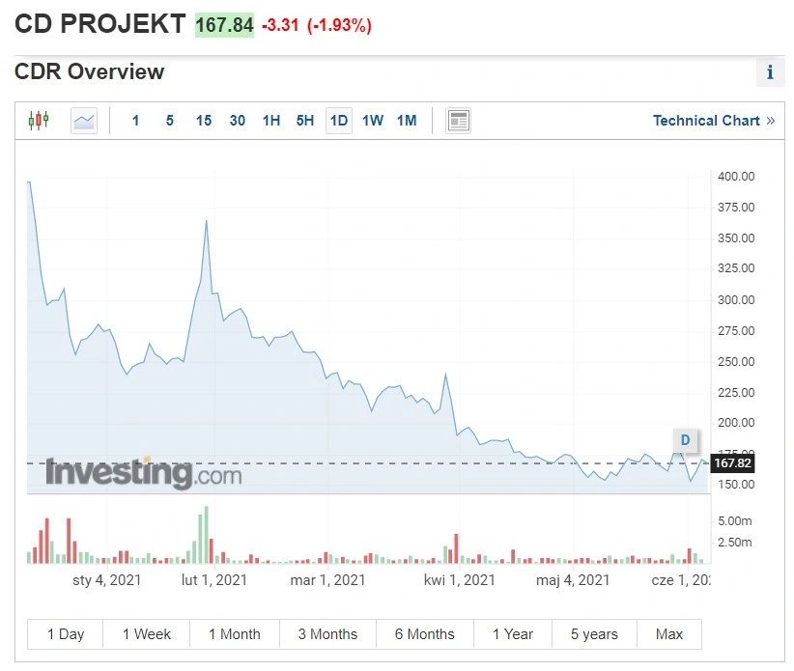Click the -3.31 (-1.93%) change value
The width and height of the screenshot is (794, 671).
coord(317,25)
